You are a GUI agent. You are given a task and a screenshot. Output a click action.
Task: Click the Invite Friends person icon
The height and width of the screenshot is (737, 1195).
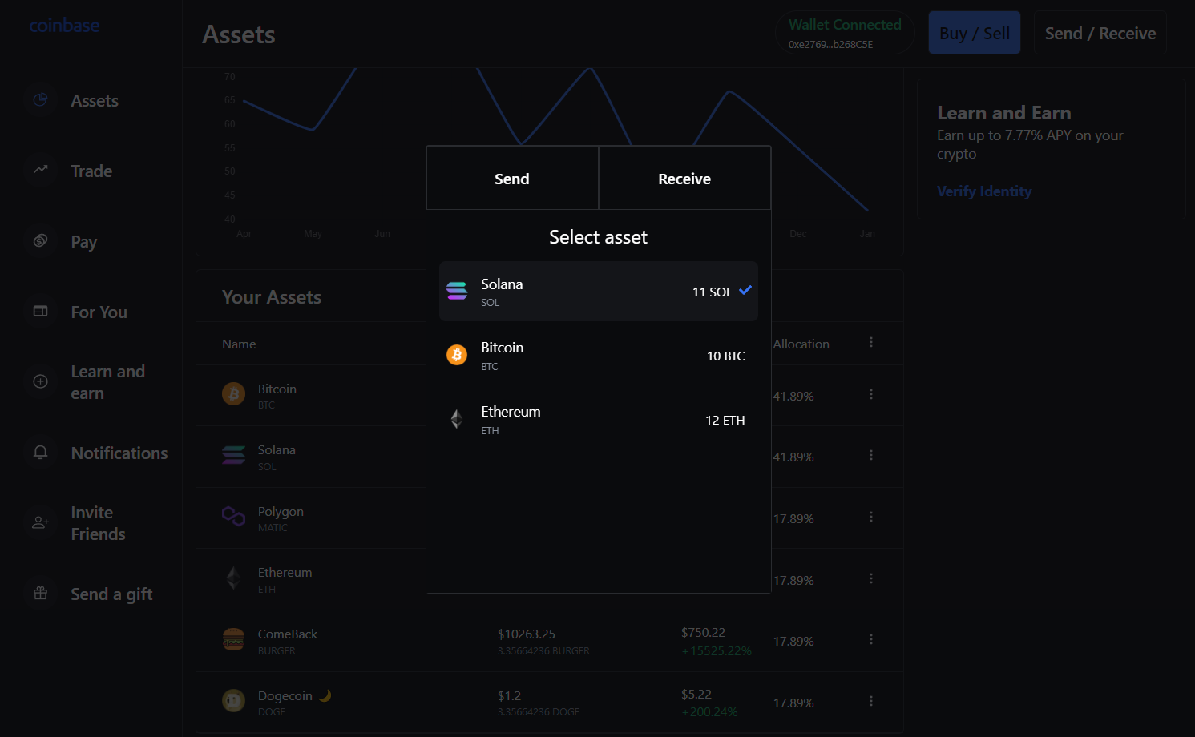click(x=40, y=522)
